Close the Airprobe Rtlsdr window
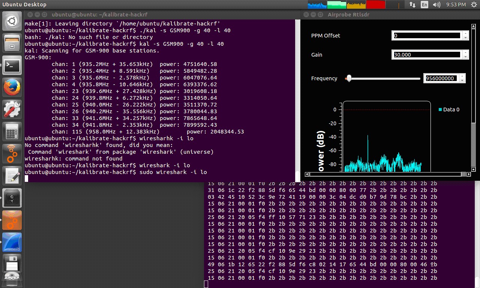This screenshot has width=480, height=288. 306,15
